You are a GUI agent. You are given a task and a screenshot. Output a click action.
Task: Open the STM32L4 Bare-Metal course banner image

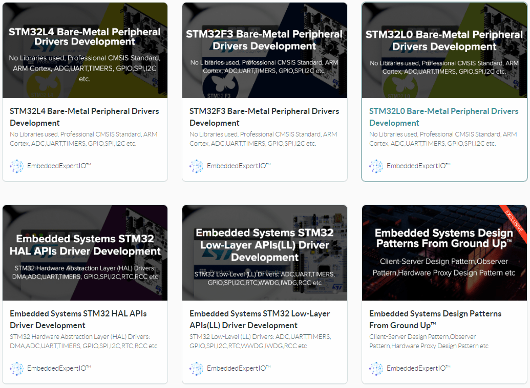[x=85, y=50]
